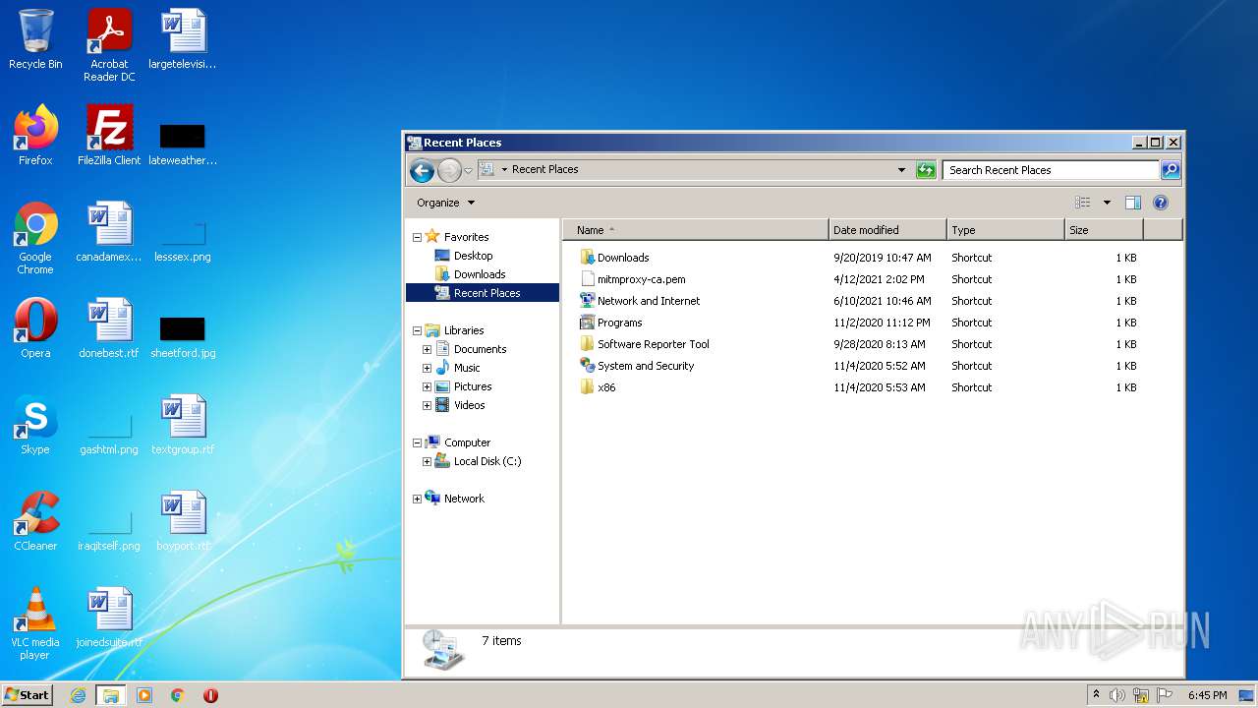The image size is (1258, 708).
Task: Open the view options dropdown arrow
Action: pos(1107,203)
